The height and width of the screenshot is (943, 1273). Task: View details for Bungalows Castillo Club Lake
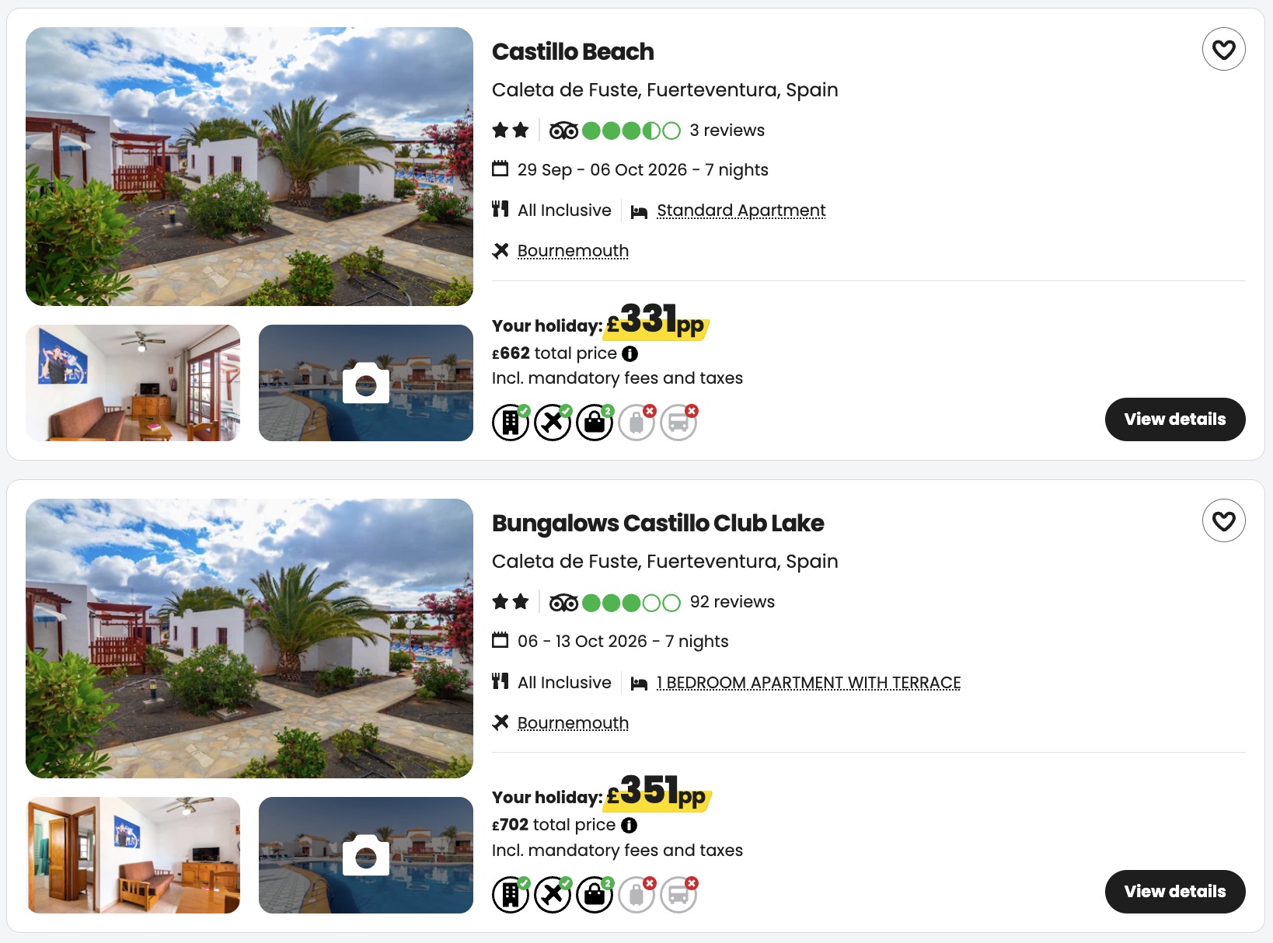click(1174, 892)
